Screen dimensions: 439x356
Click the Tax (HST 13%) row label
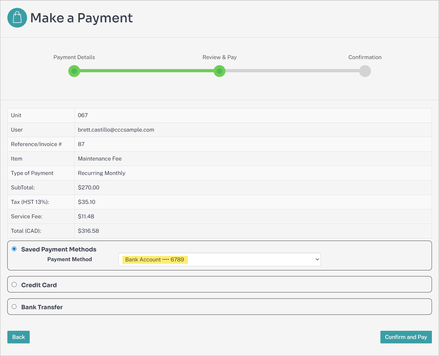click(30, 202)
